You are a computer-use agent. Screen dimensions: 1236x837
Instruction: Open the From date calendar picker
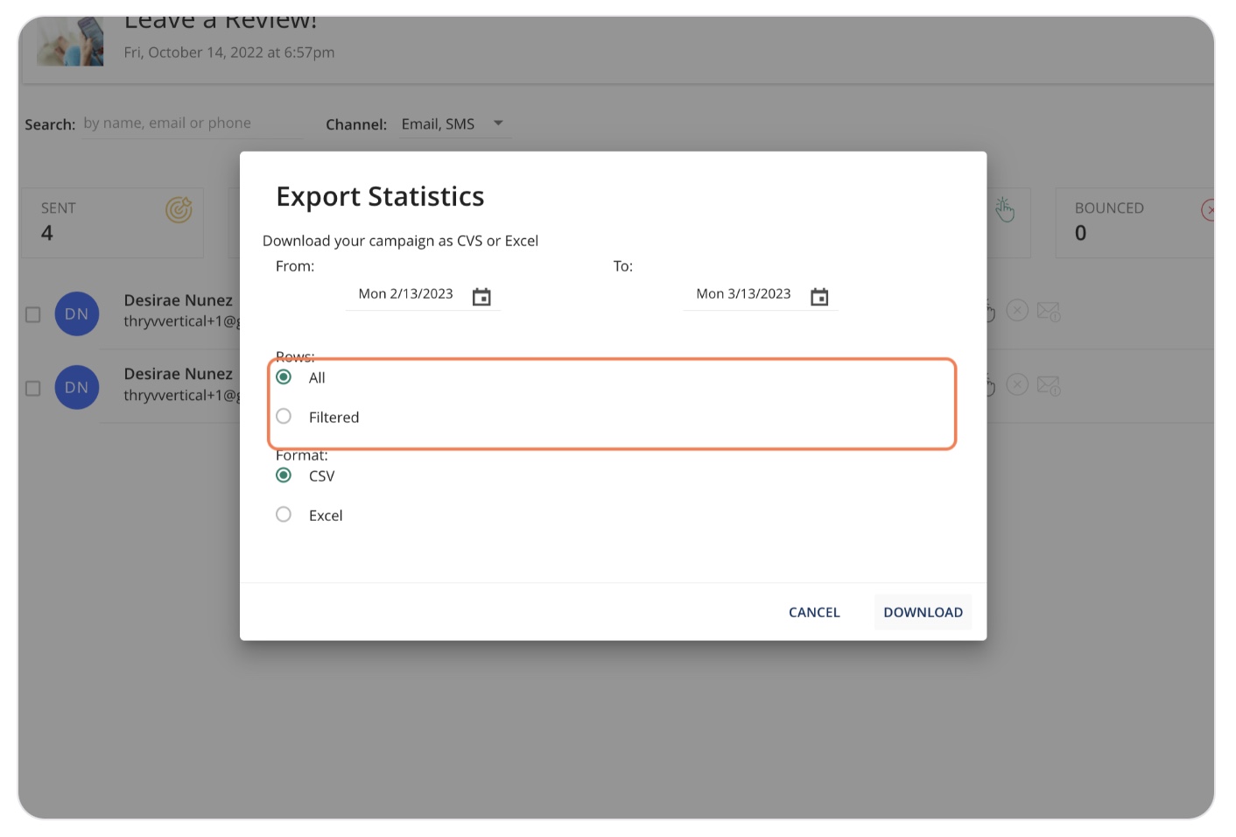pyautogui.click(x=481, y=297)
